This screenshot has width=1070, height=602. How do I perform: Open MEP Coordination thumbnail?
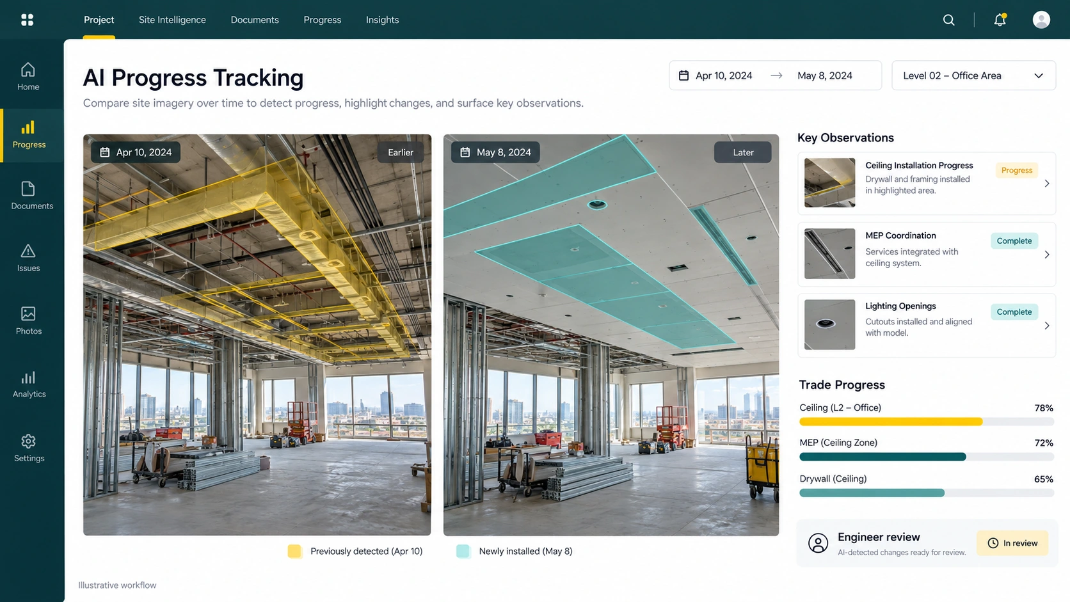(829, 253)
